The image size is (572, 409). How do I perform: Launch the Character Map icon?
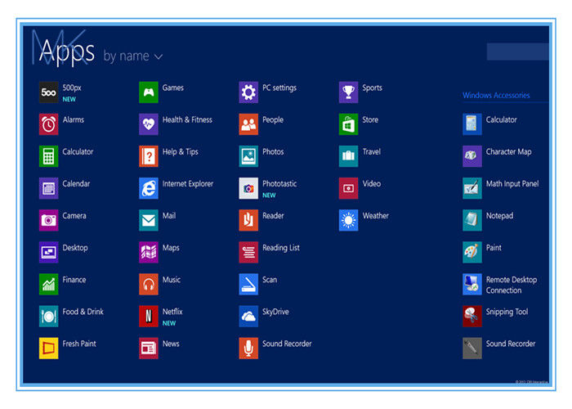[472, 156]
